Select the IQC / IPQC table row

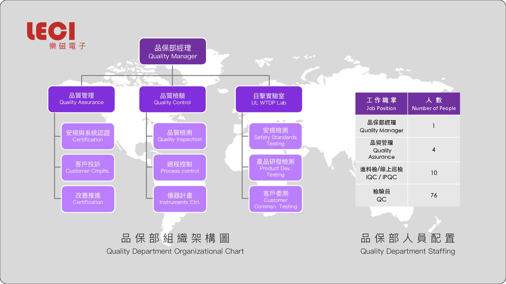point(382,173)
